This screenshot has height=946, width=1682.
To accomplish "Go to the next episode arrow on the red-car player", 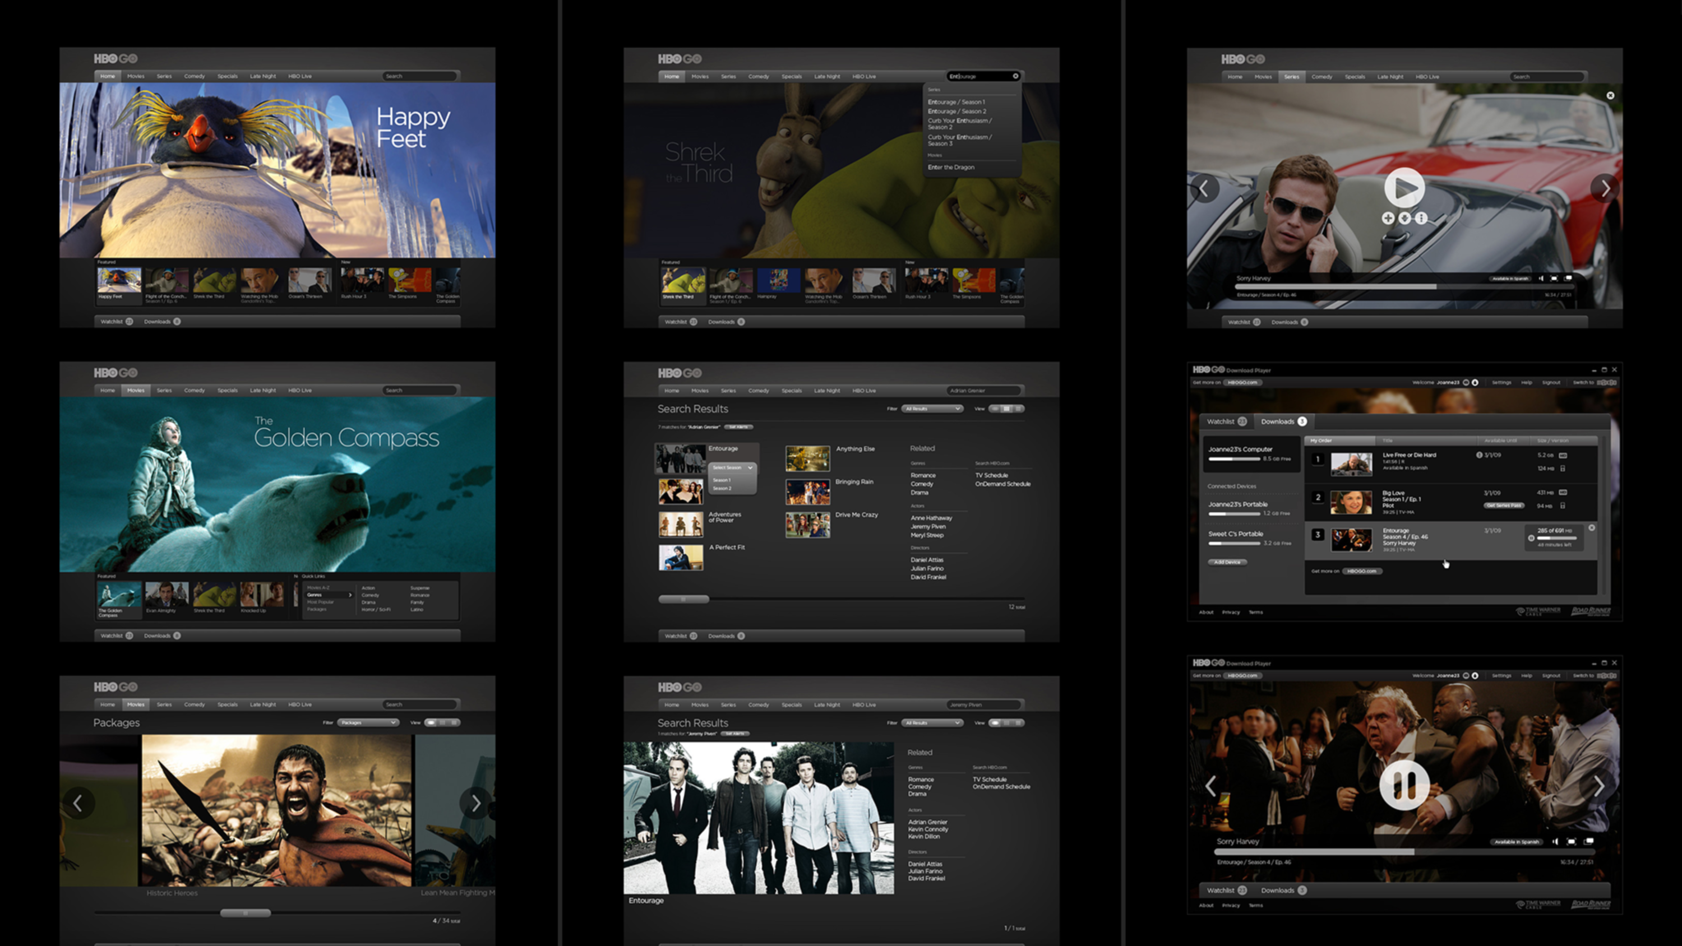I will click(1606, 188).
